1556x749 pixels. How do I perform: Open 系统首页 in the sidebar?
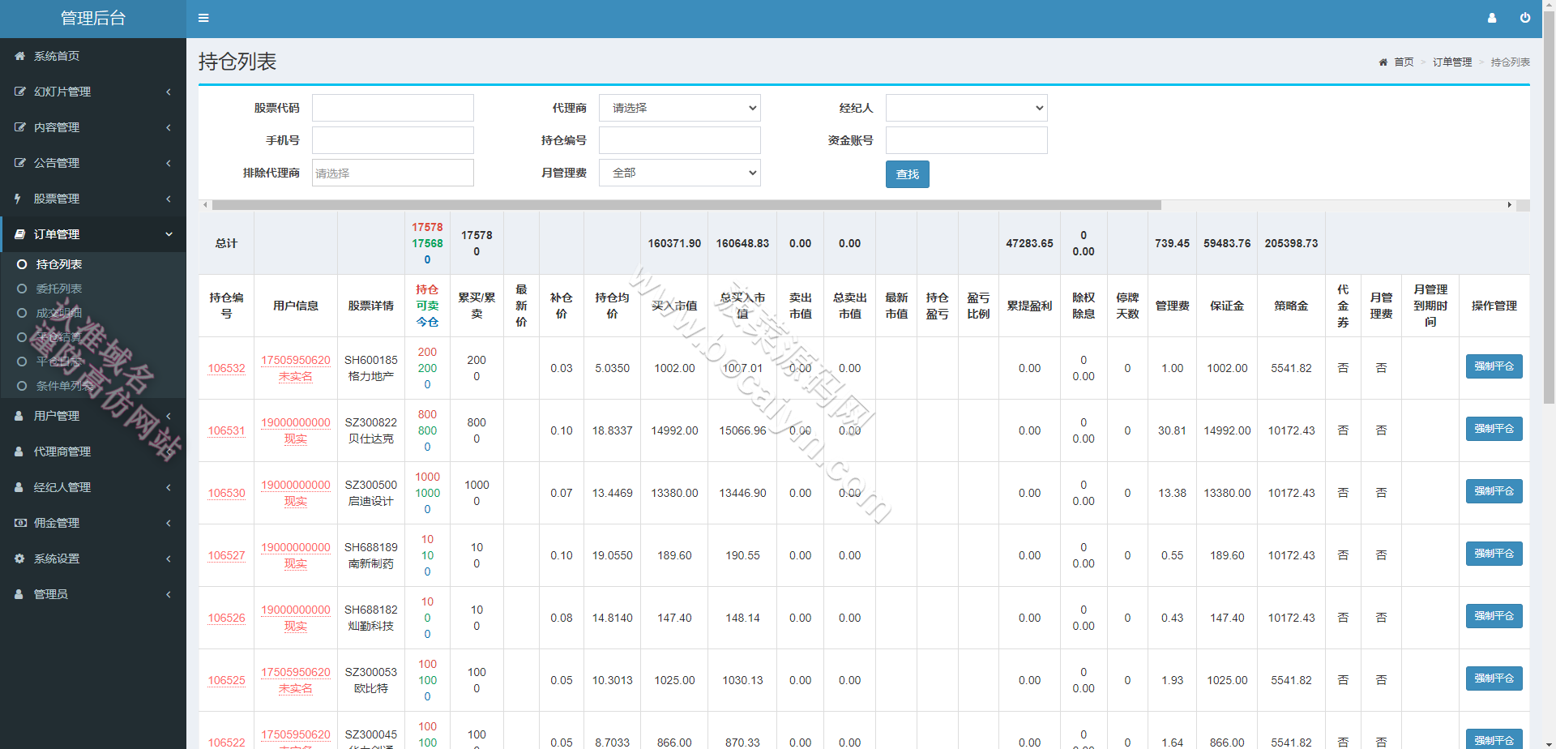click(93, 56)
